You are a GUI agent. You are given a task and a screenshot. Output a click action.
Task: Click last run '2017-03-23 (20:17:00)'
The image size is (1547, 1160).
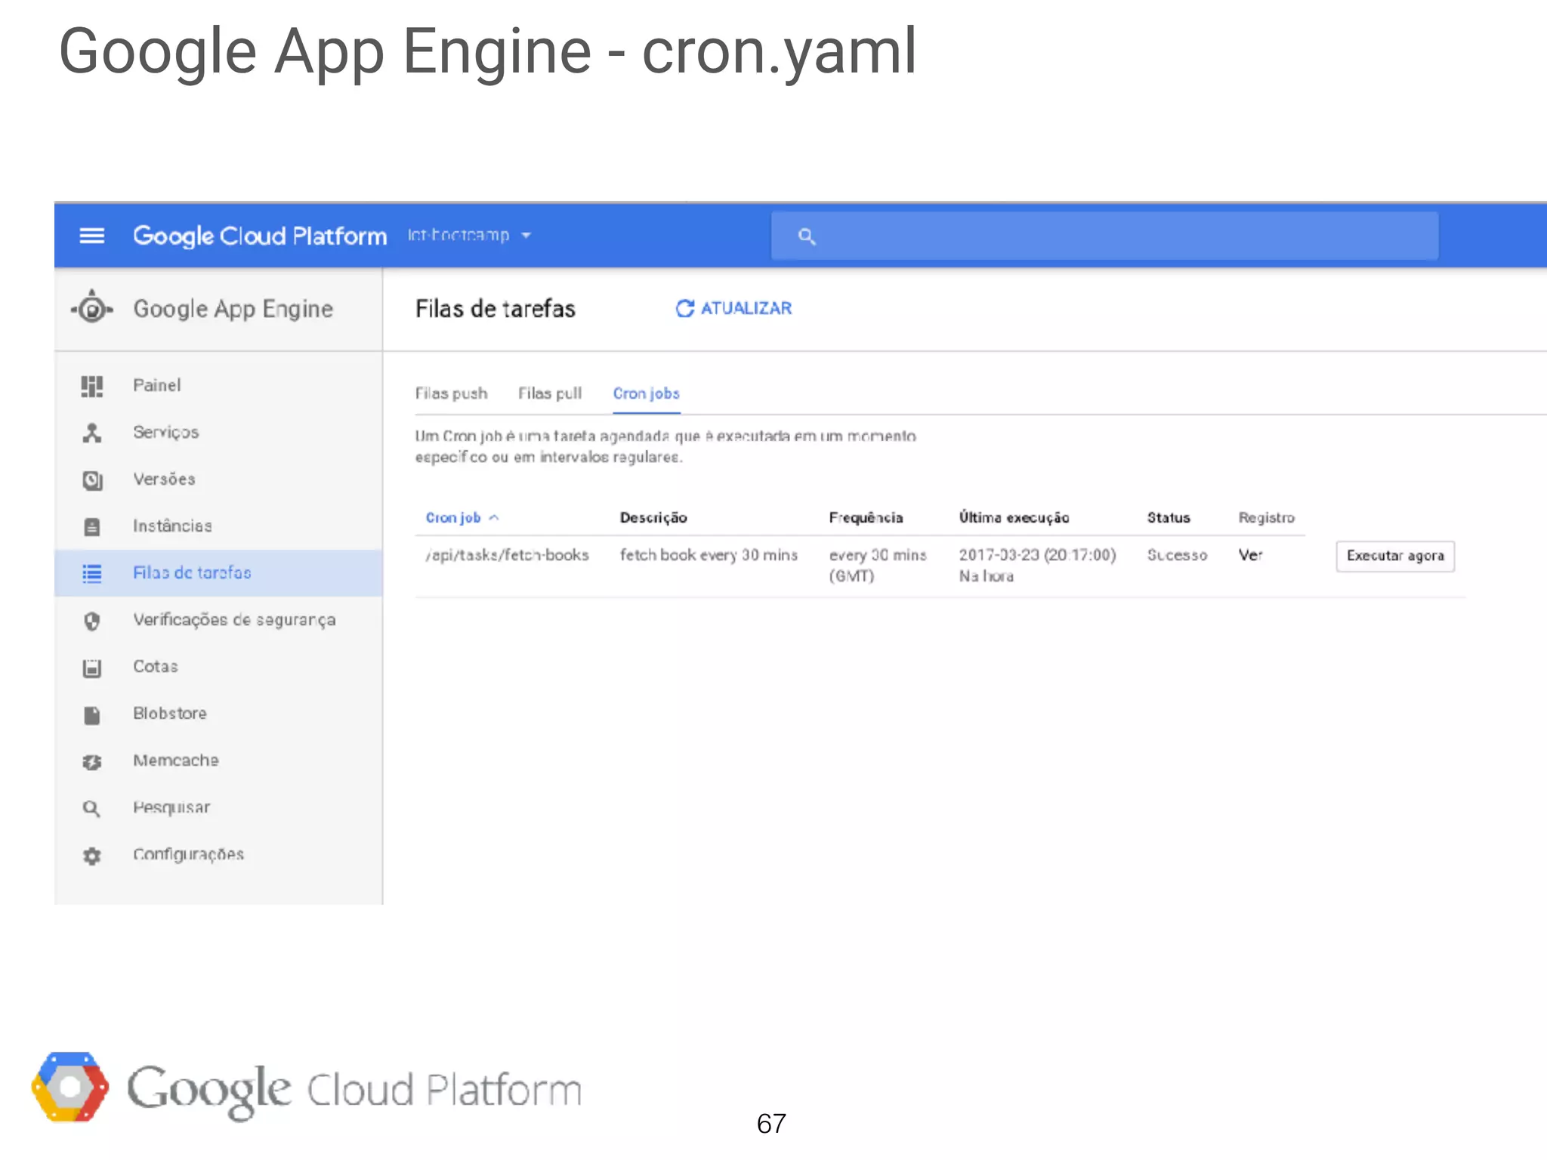1037,555
